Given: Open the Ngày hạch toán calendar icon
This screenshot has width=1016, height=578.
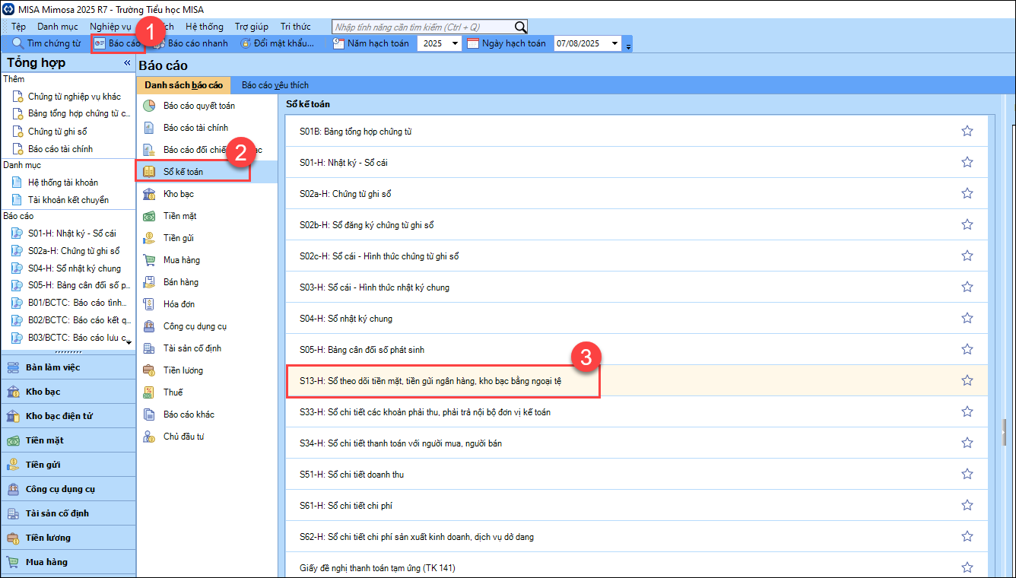Looking at the screenshot, I should pyautogui.click(x=472, y=43).
